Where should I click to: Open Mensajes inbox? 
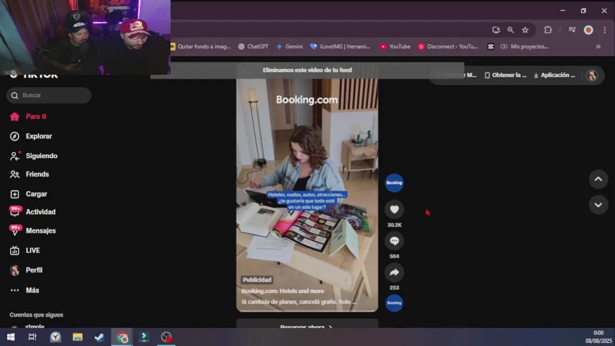pos(33,230)
